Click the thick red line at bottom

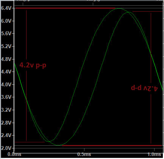[x=112, y=146]
